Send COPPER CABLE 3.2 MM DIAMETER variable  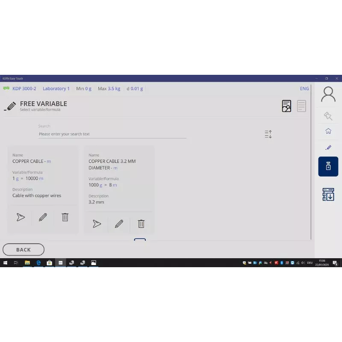[97, 224]
